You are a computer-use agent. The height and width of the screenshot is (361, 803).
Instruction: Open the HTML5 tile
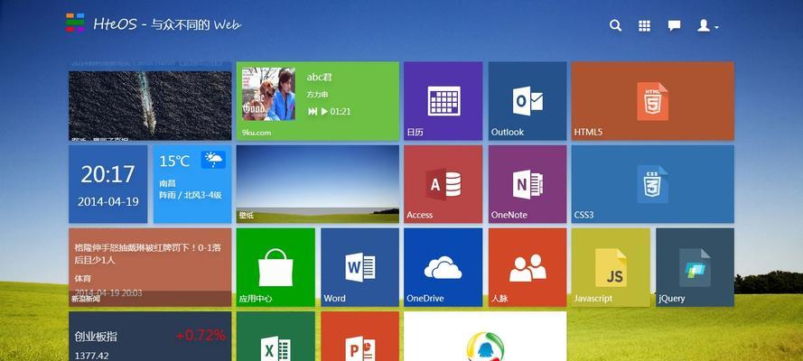pos(652,101)
